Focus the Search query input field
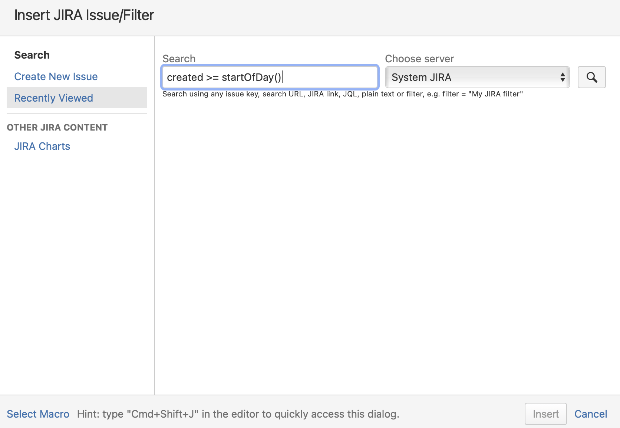 tap(270, 77)
